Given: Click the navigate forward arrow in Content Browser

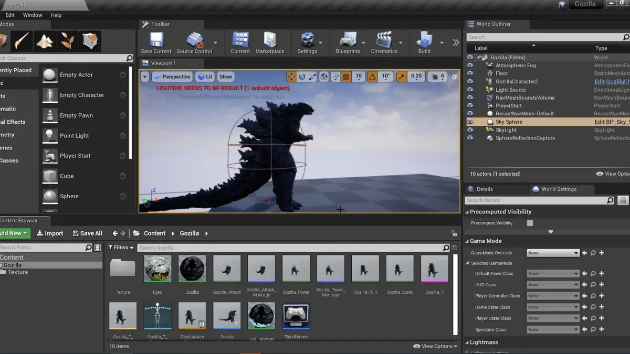Looking at the screenshot, I should click(123, 233).
